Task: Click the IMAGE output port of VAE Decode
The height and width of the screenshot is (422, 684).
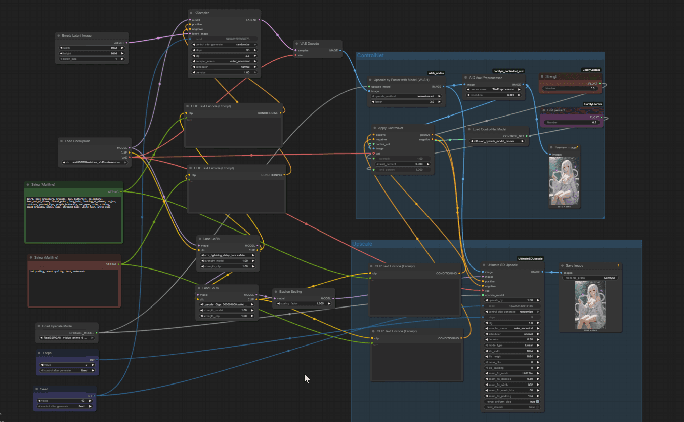Action: 340,50
